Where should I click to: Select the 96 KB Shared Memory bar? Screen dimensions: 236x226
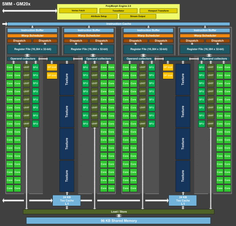point(118,221)
